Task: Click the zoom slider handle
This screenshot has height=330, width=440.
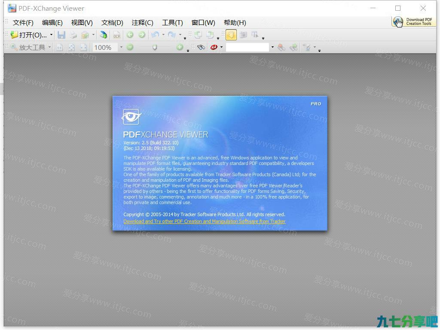Action: pyautogui.click(x=155, y=48)
